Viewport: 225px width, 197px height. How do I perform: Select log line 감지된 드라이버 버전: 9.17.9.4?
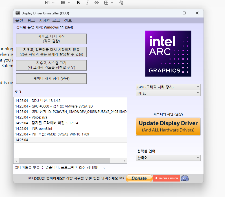click(x=70, y=123)
